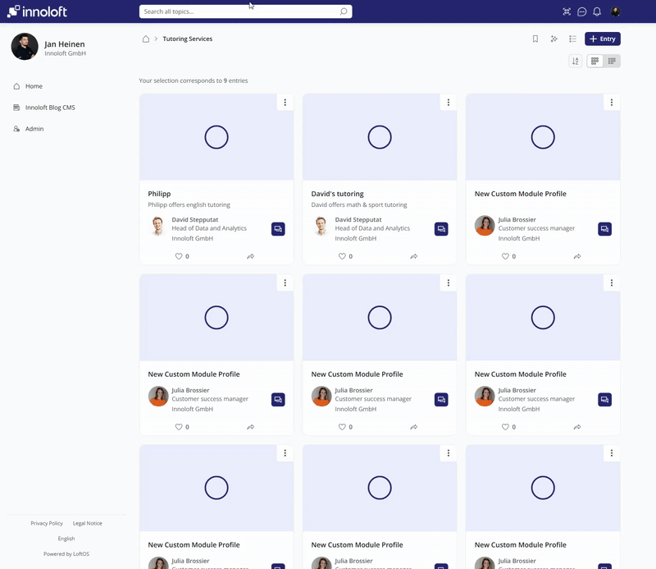Like the Philipp tutoring entry
Screen dimensions: 656x569
point(179,256)
